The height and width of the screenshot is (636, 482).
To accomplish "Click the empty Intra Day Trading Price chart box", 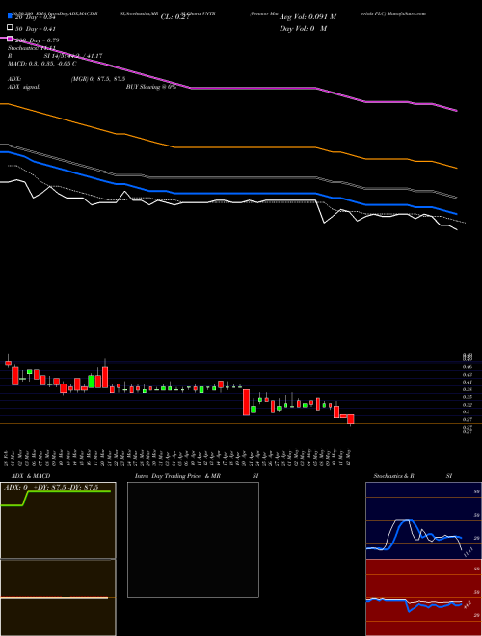I will [193, 540].
